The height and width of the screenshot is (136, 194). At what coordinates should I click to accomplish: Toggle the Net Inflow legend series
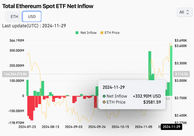click(x=86, y=33)
